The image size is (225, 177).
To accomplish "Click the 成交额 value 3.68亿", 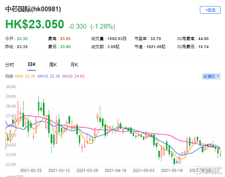I will click(114, 46).
